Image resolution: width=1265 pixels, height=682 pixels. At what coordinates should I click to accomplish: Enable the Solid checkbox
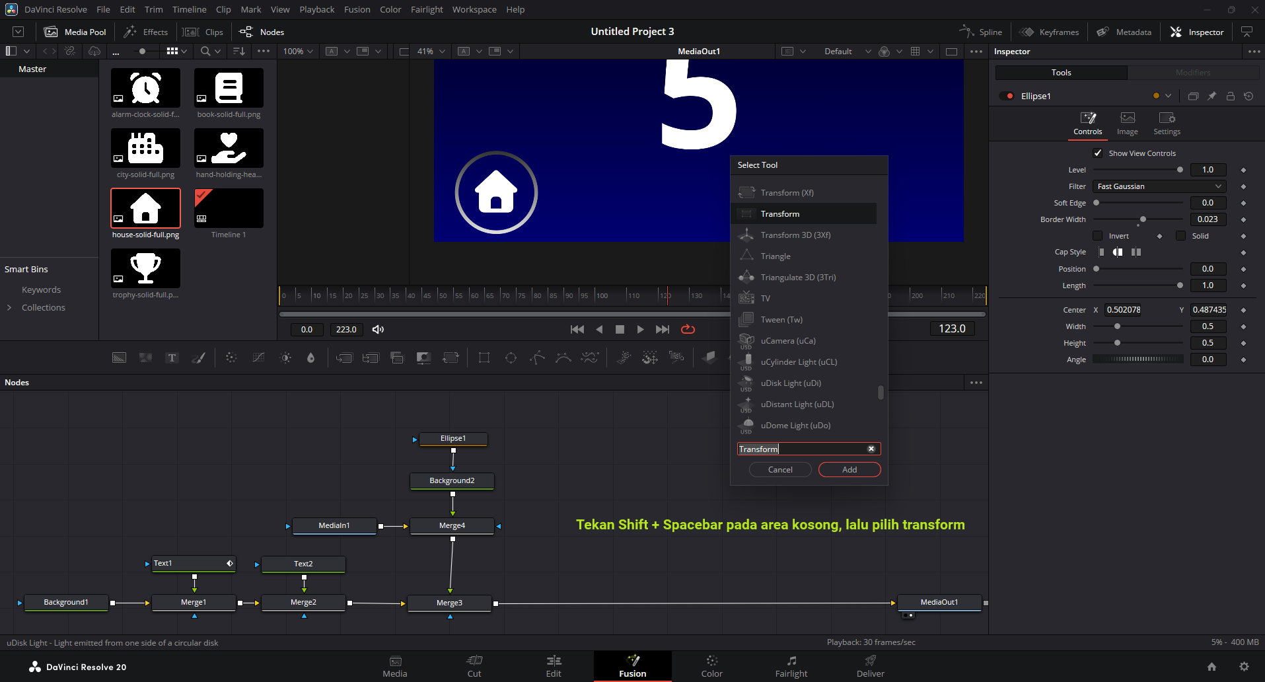click(1180, 236)
